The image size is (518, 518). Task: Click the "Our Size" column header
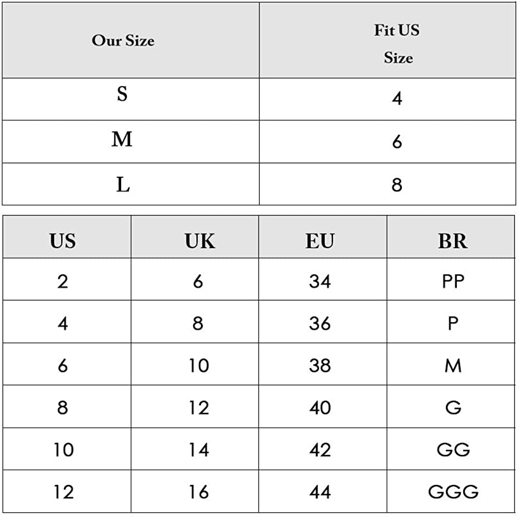123,40
